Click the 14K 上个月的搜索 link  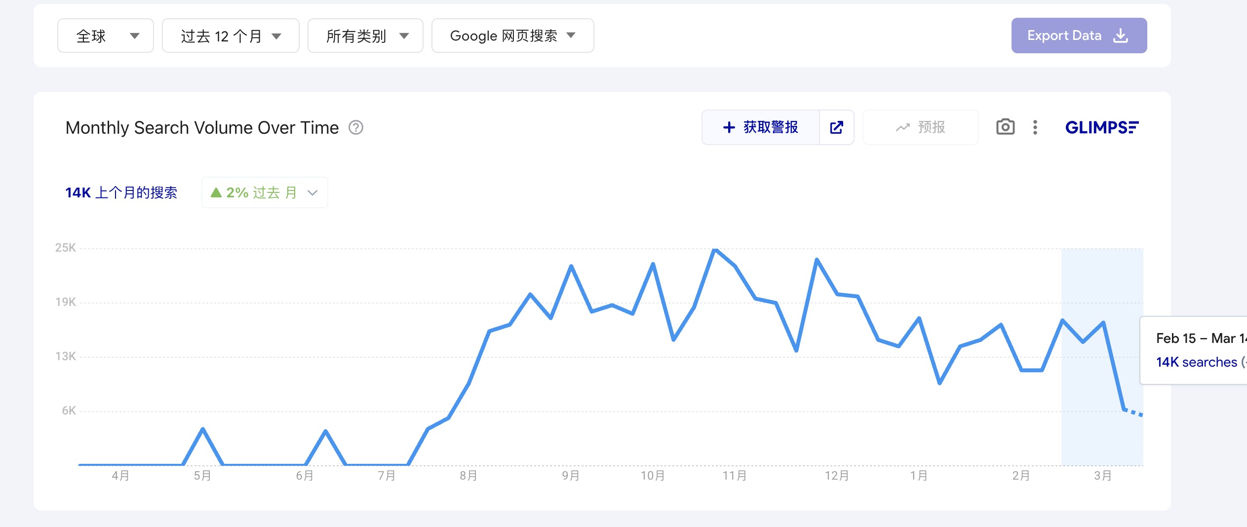(121, 192)
